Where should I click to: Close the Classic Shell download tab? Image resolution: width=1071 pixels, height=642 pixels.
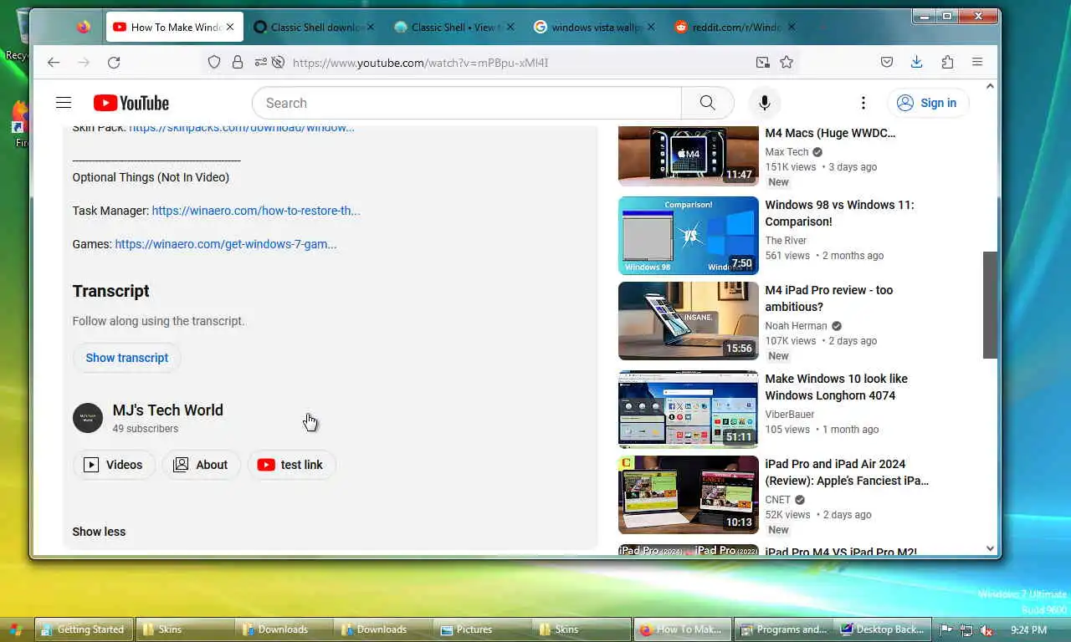[x=371, y=27]
